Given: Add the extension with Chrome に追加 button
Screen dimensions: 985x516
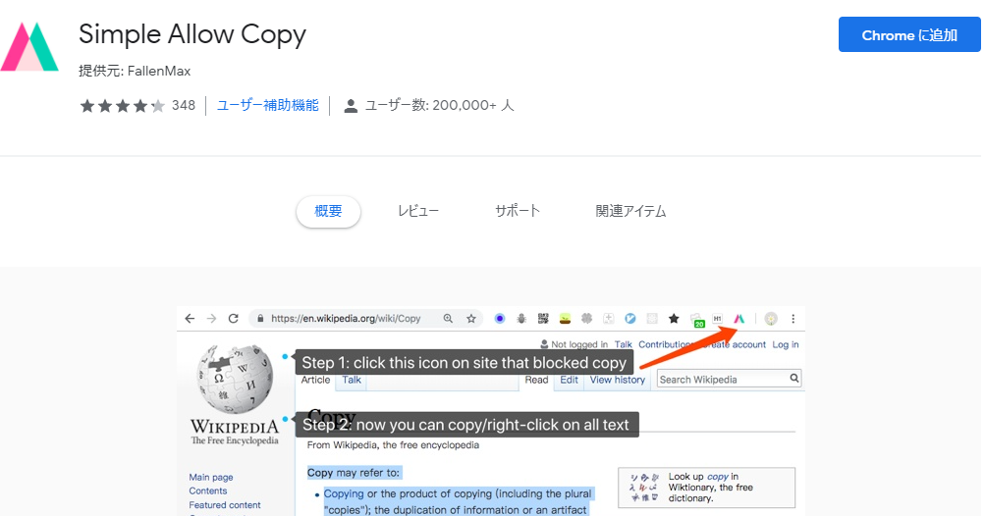Looking at the screenshot, I should coord(909,34).
